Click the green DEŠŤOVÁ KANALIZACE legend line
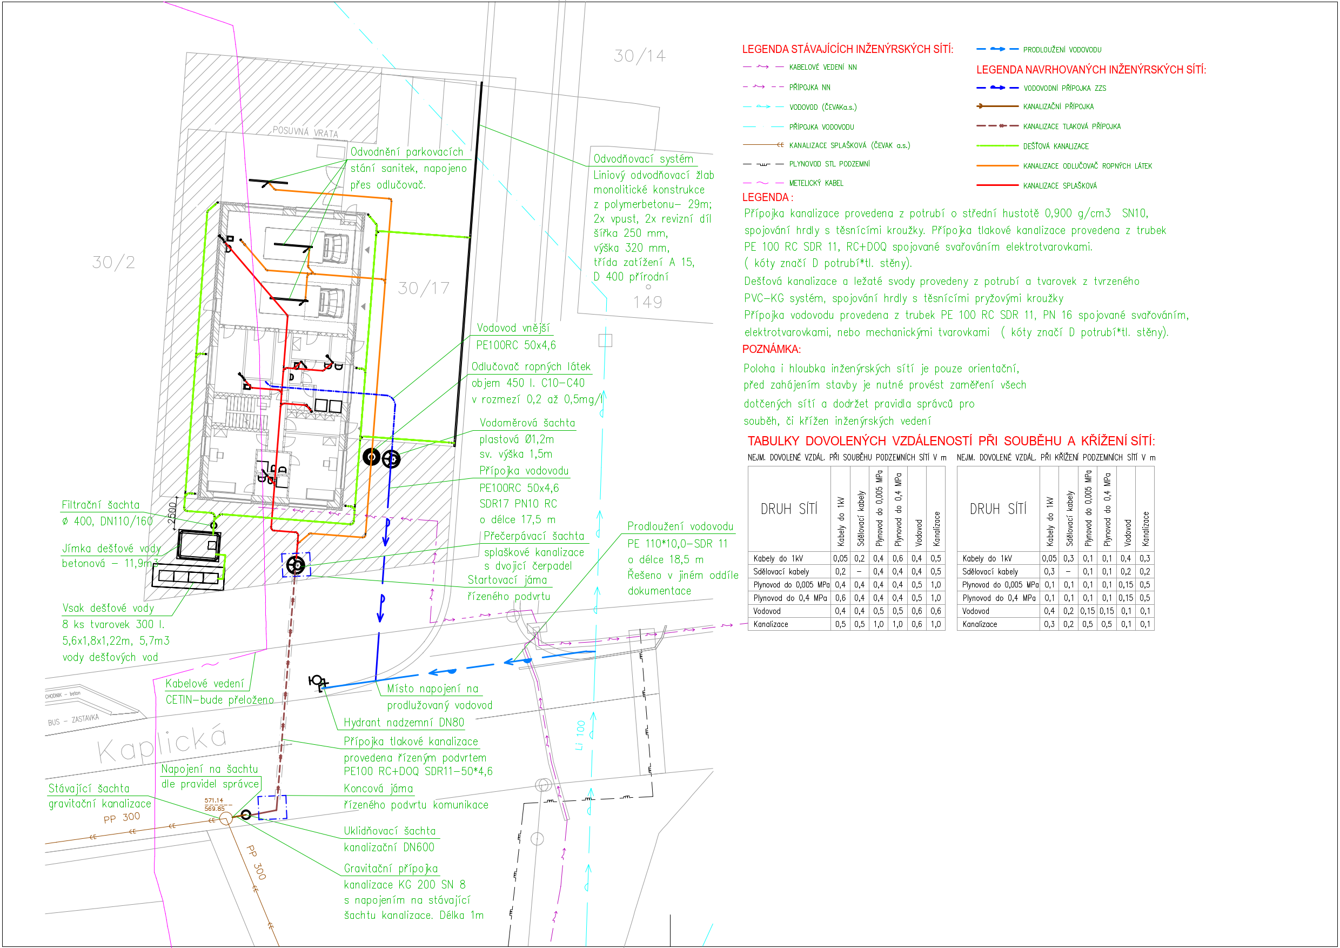This screenshot has height=948, width=1340. tap(997, 146)
